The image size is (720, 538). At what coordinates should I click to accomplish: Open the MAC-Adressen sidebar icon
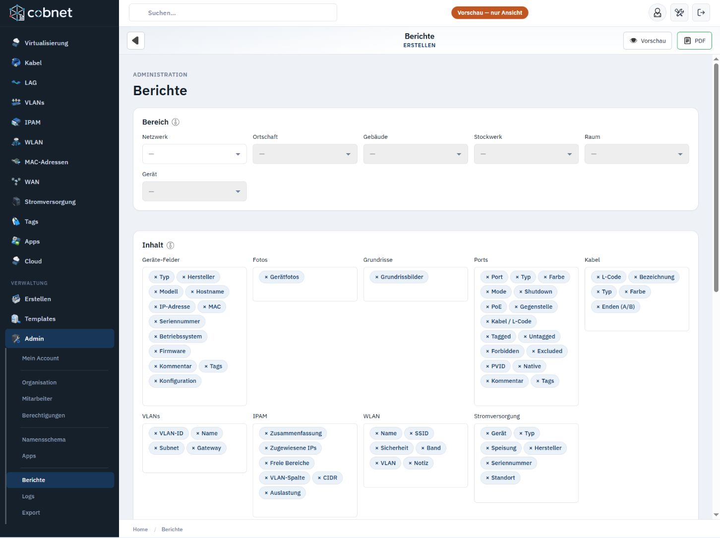[16, 162]
